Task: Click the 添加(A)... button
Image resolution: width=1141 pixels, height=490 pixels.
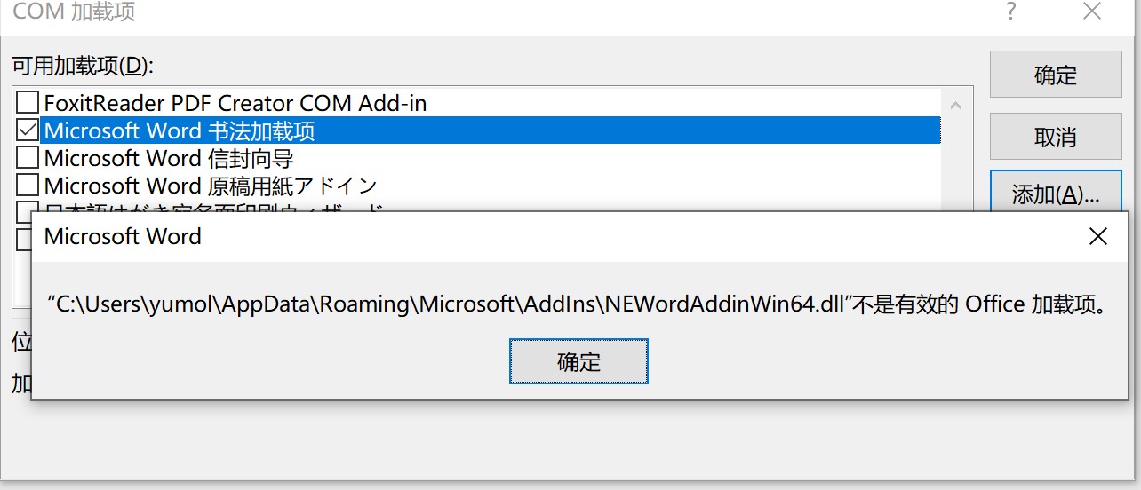Action: coord(1056,194)
